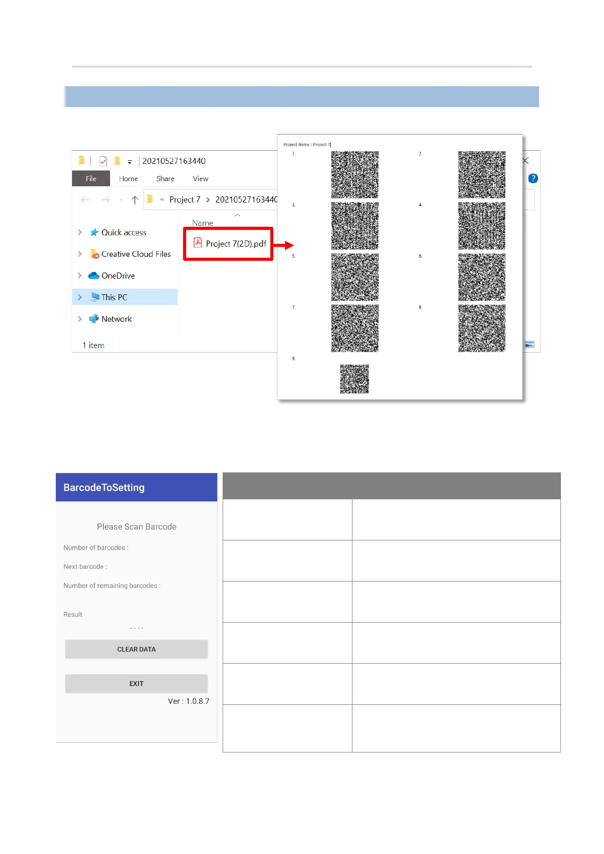Viewport: 604px width, 854px height.
Task: Click the Back navigation arrow
Action: (x=85, y=200)
